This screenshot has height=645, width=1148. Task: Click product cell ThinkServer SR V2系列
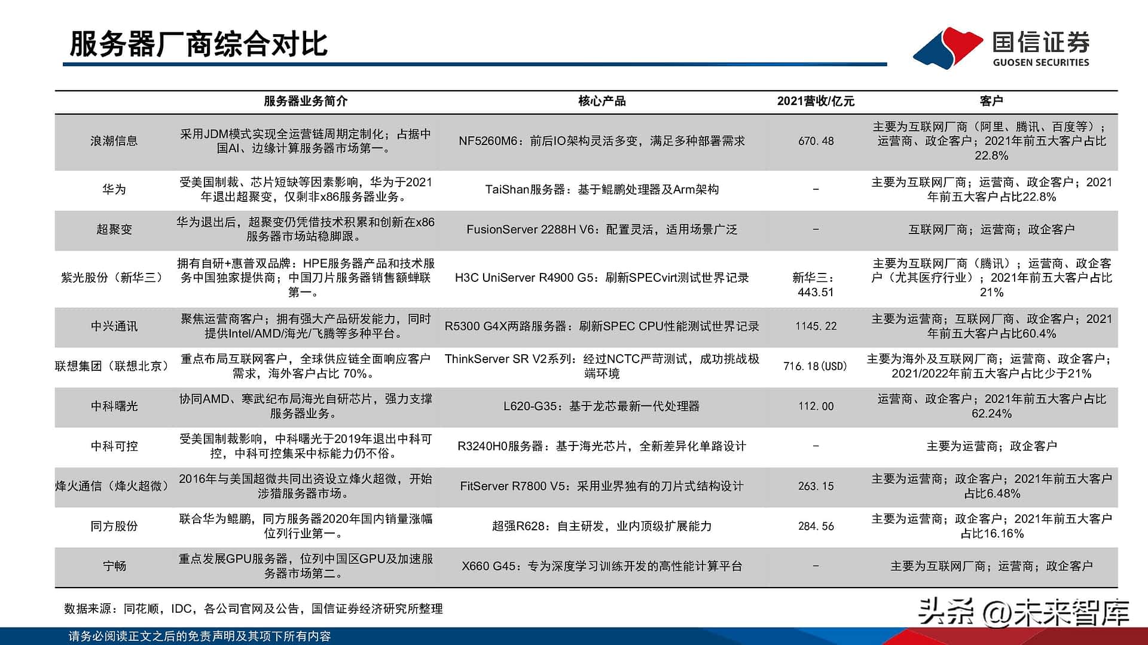click(x=602, y=366)
